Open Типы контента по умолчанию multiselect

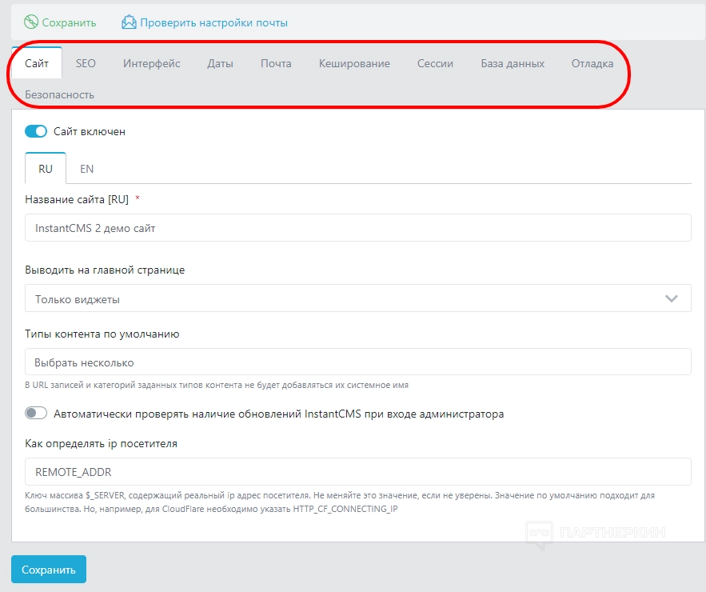358,362
